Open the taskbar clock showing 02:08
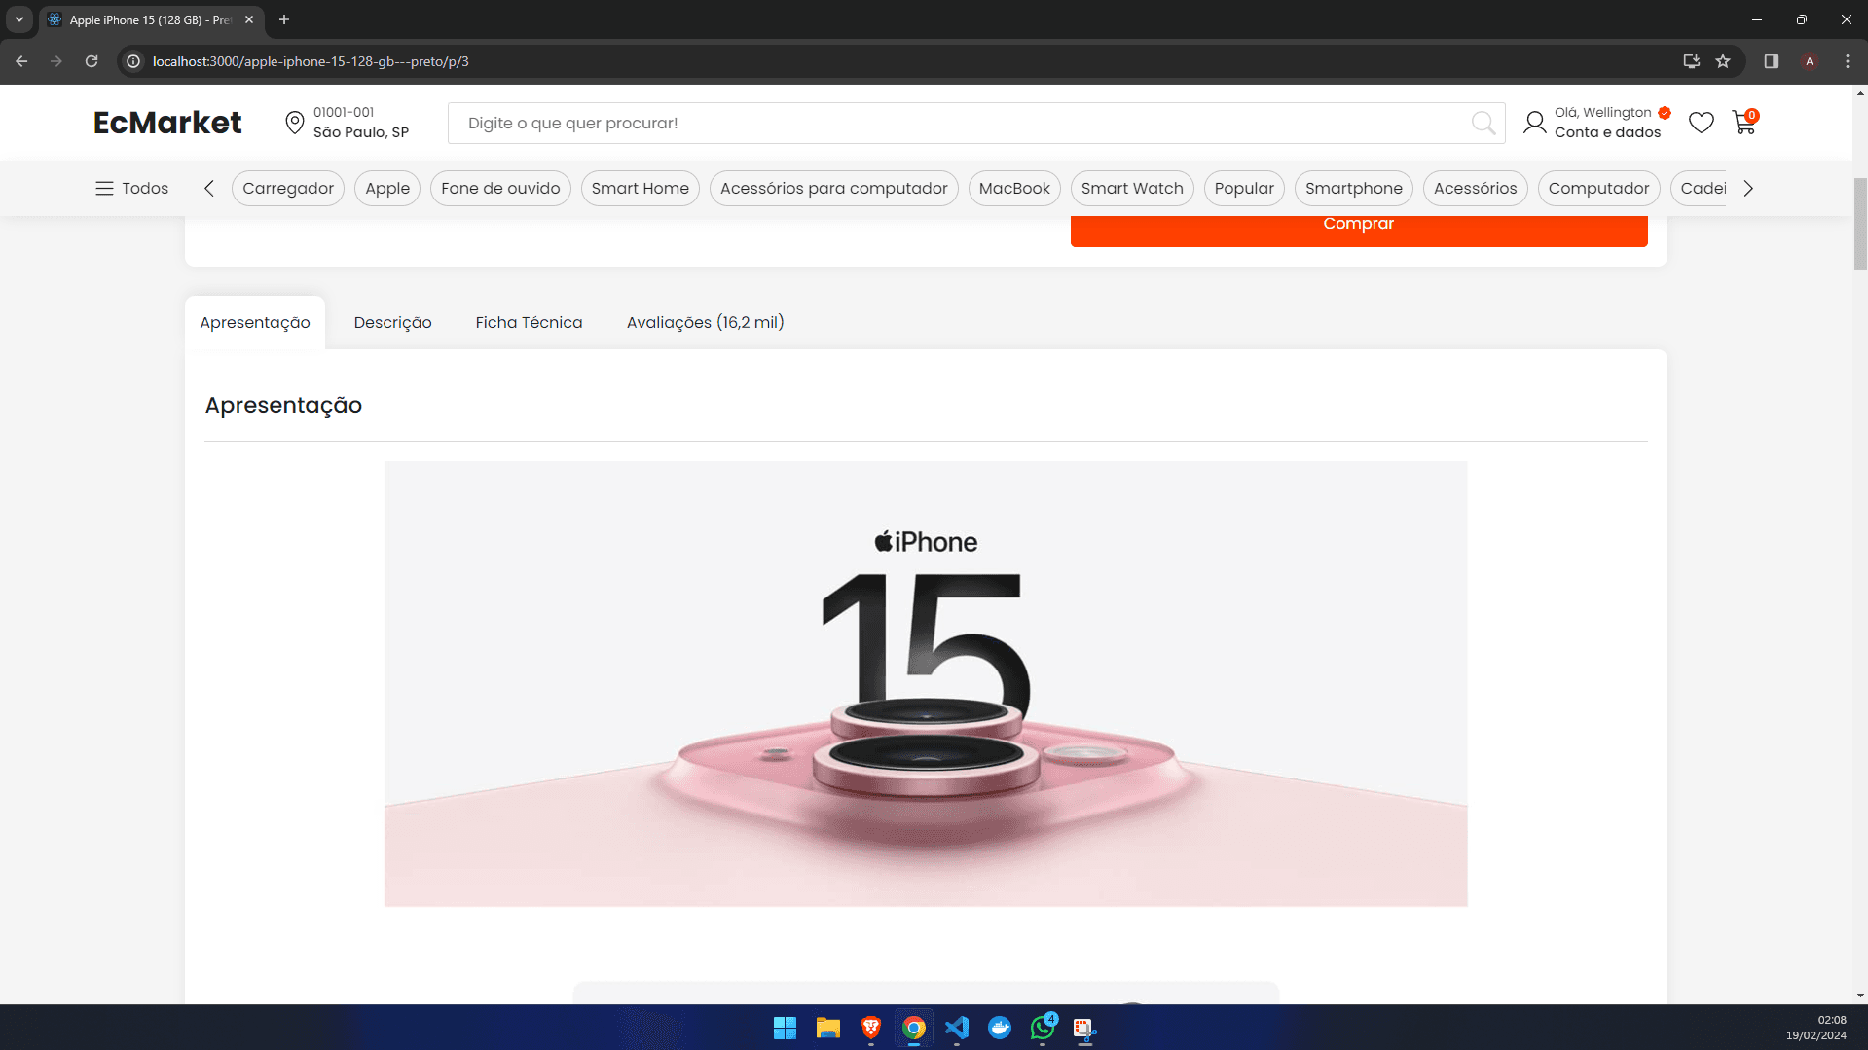This screenshot has height=1050, width=1868. [x=1816, y=1028]
